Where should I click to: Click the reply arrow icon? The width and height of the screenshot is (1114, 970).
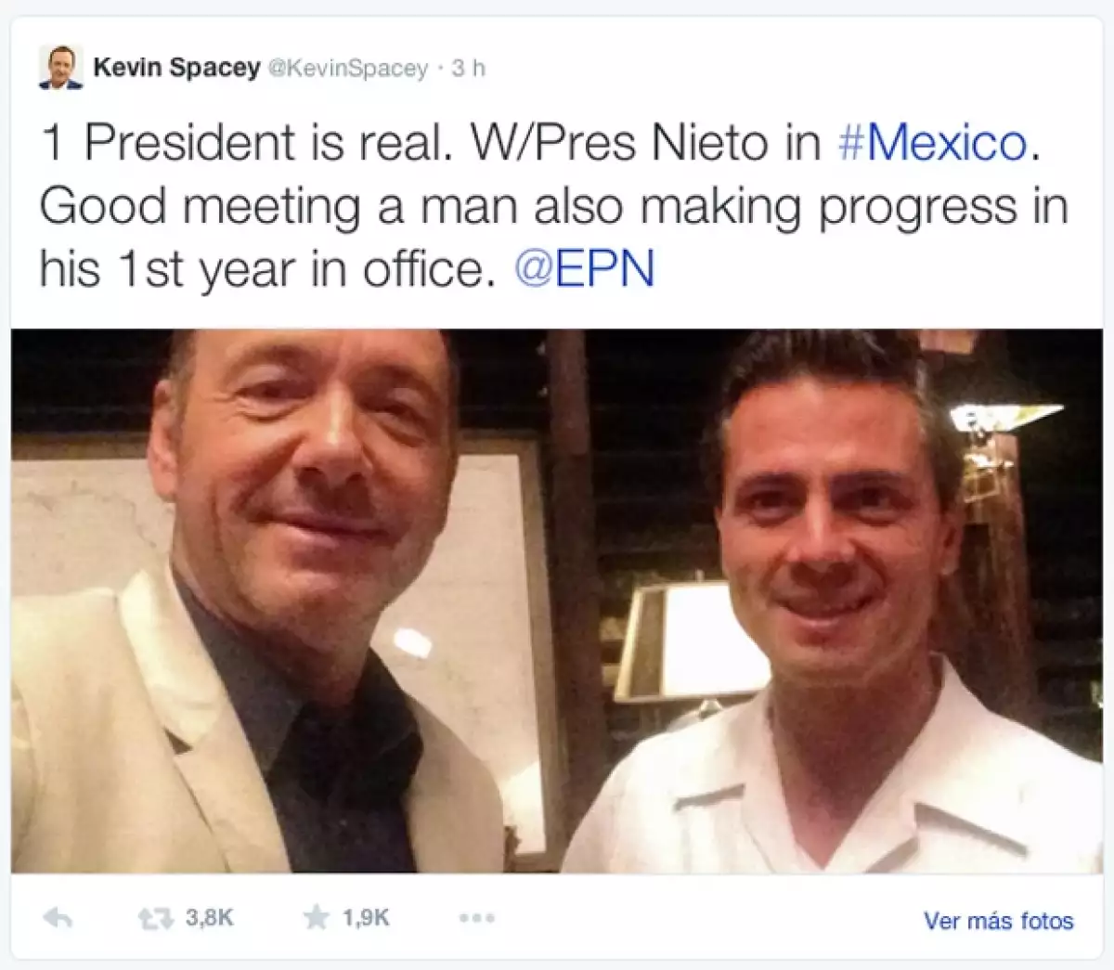pos(58,918)
